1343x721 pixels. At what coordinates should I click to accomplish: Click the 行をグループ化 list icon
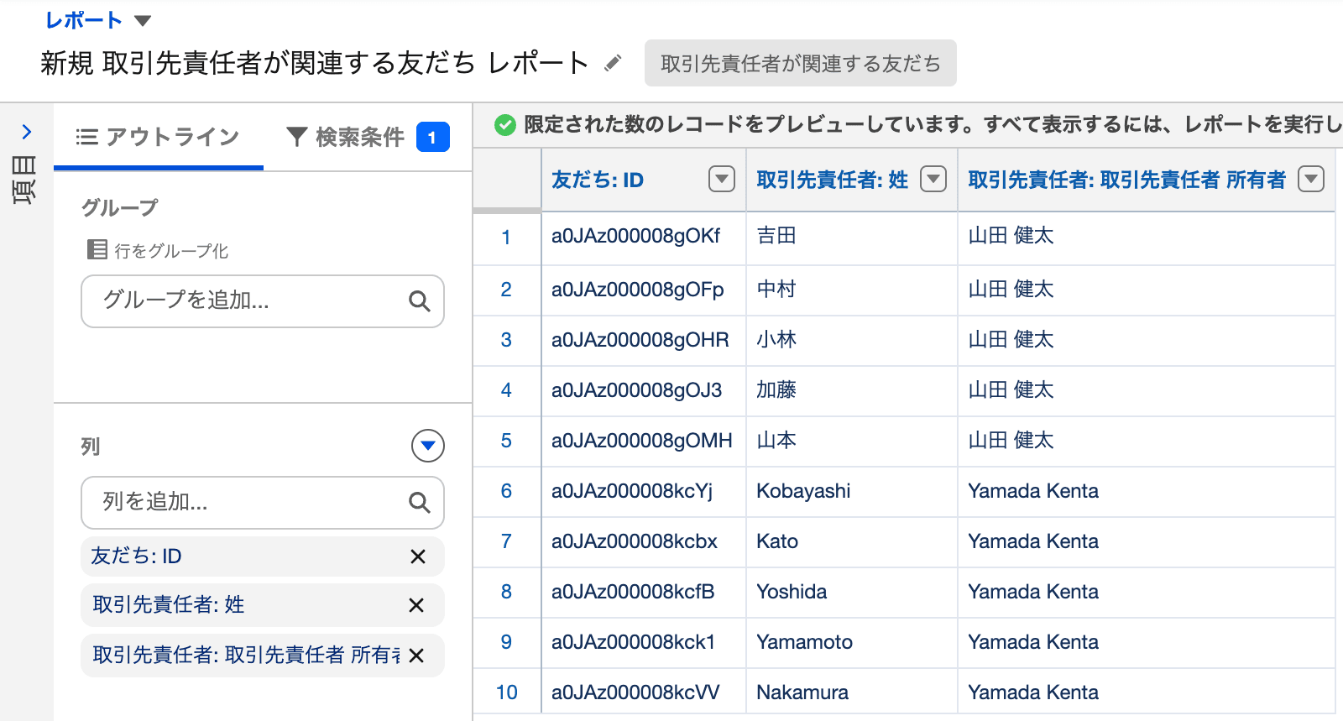(97, 249)
